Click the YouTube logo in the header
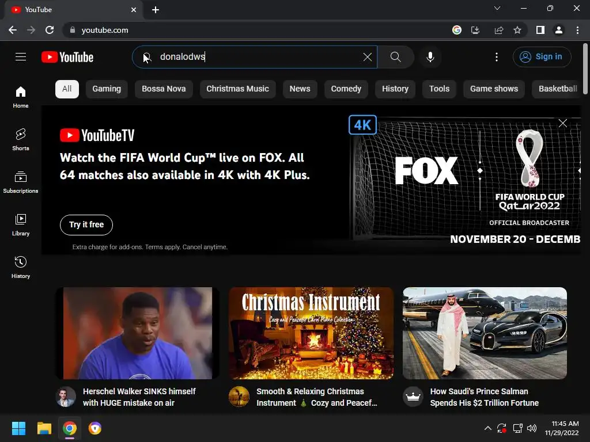This screenshot has height=442, width=590. (67, 57)
